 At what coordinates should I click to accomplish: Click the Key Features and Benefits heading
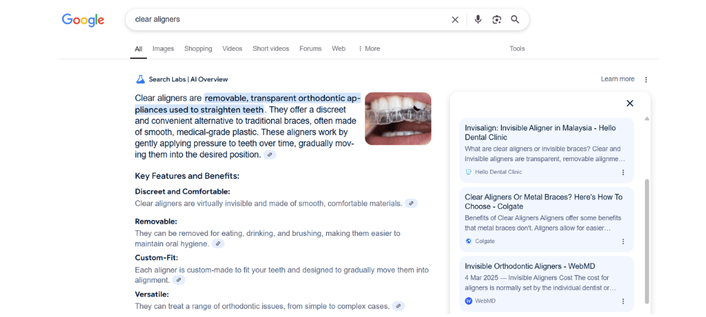click(187, 176)
